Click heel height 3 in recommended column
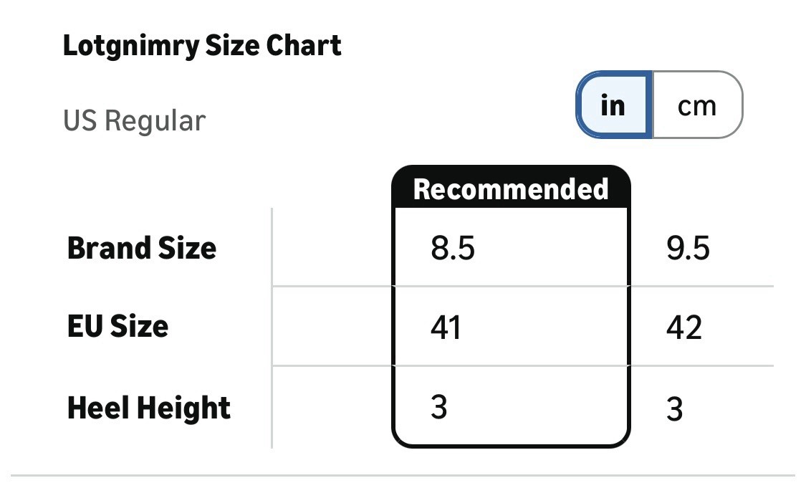The image size is (806, 483). [x=439, y=408]
